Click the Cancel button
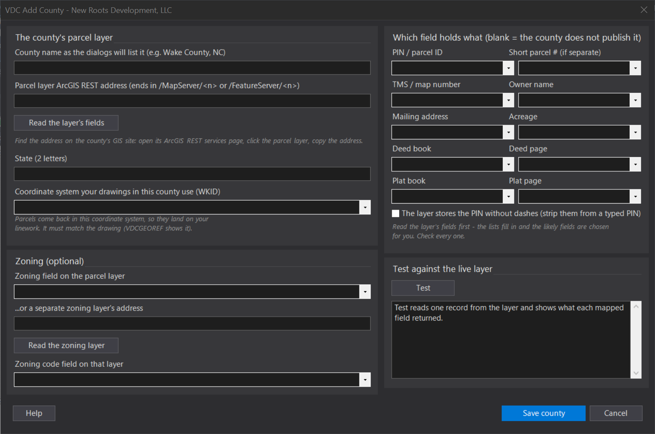The width and height of the screenshot is (655, 434). (x=616, y=413)
